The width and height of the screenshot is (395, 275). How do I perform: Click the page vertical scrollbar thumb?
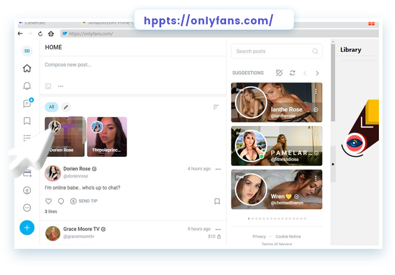tap(333, 83)
